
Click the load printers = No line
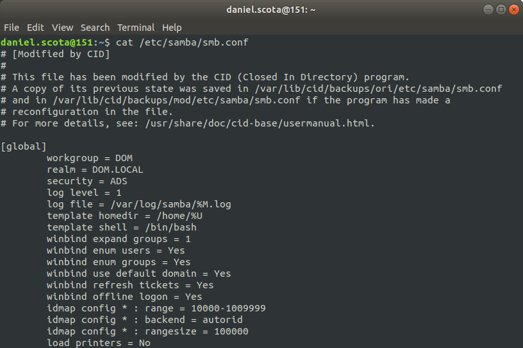coord(99,343)
